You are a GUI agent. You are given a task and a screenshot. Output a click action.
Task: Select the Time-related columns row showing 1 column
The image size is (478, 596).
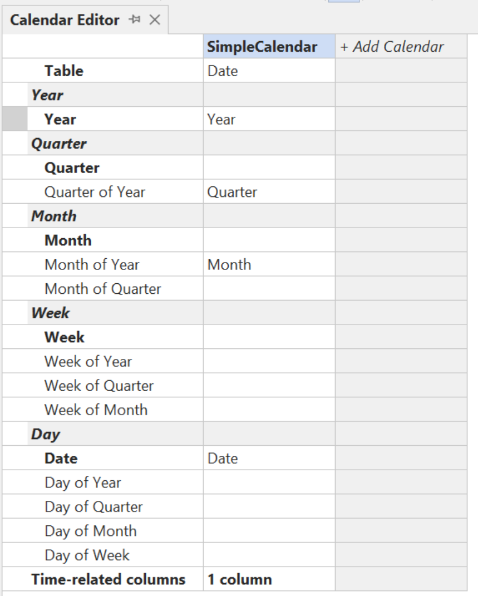[x=269, y=579]
